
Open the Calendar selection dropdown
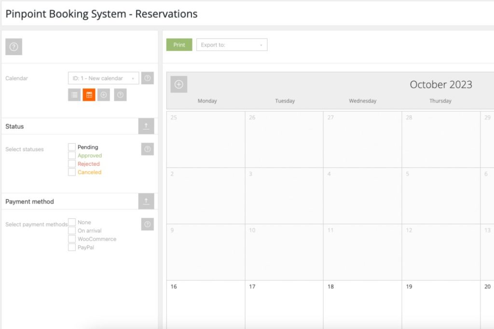click(103, 78)
